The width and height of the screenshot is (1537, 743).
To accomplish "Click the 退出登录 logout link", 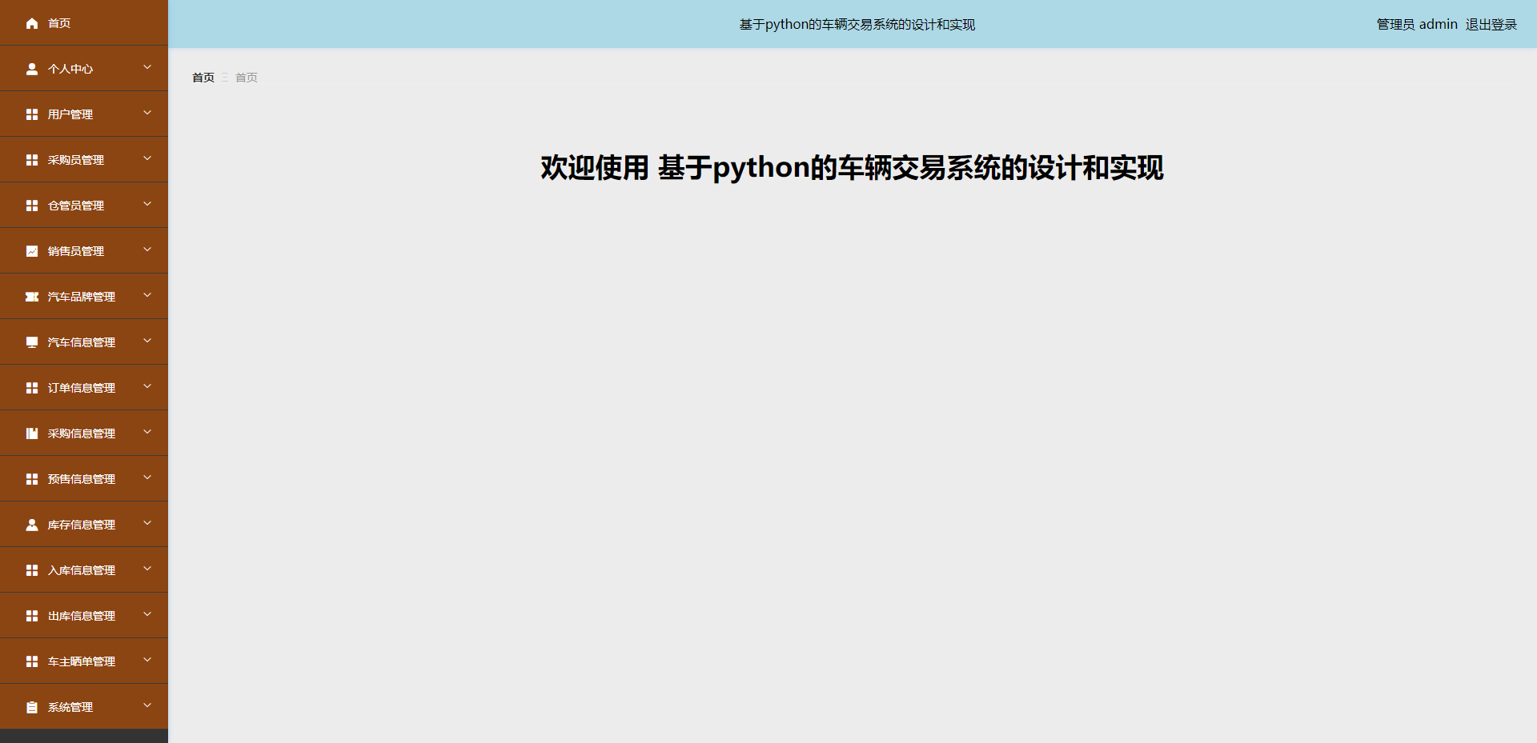I will 1491,25.
